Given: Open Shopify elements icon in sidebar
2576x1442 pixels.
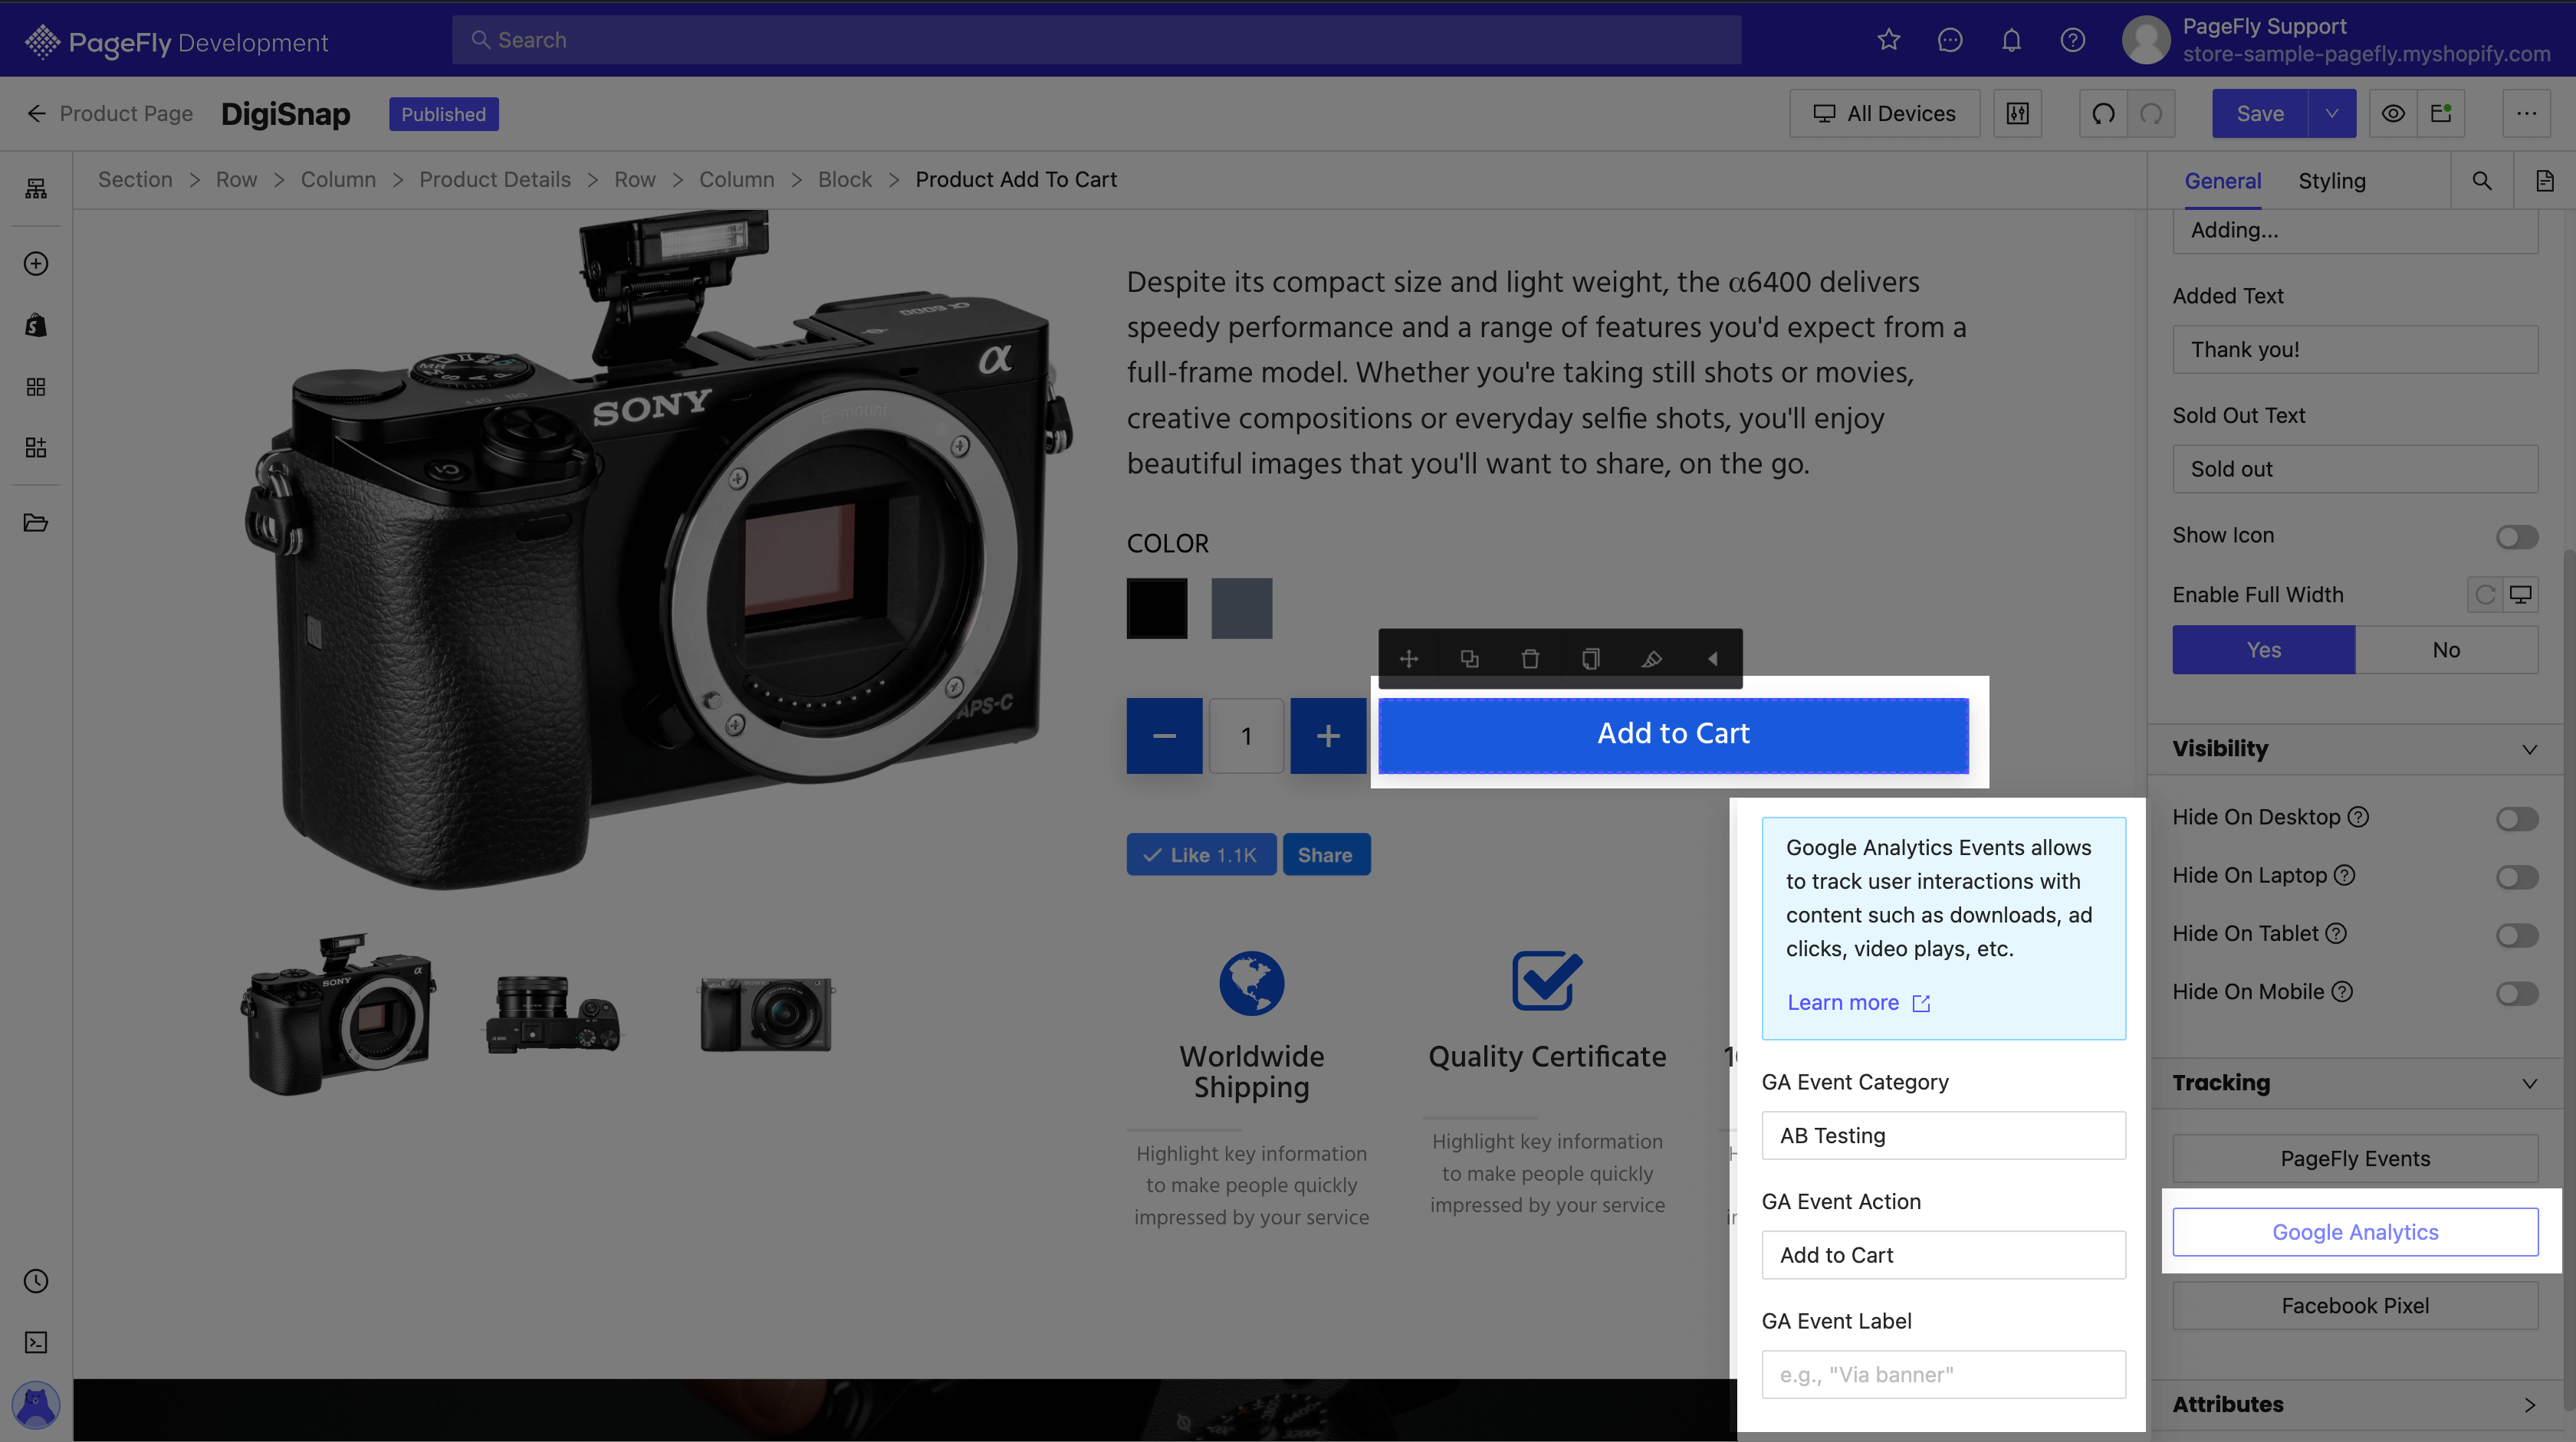Looking at the screenshot, I should 36,325.
